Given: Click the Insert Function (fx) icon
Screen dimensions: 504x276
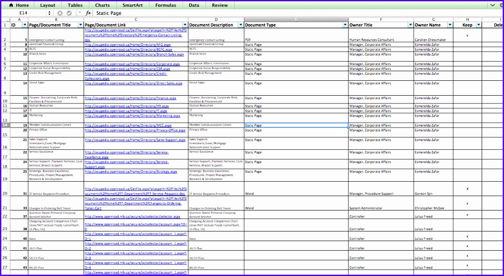Looking at the screenshot, I should [x=89, y=13].
